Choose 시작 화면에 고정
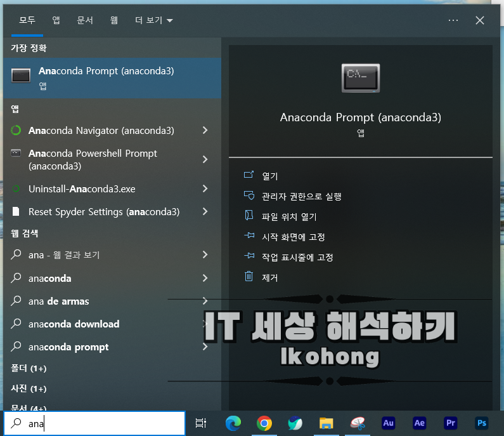The image size is (504, 436). click(293, 237)
